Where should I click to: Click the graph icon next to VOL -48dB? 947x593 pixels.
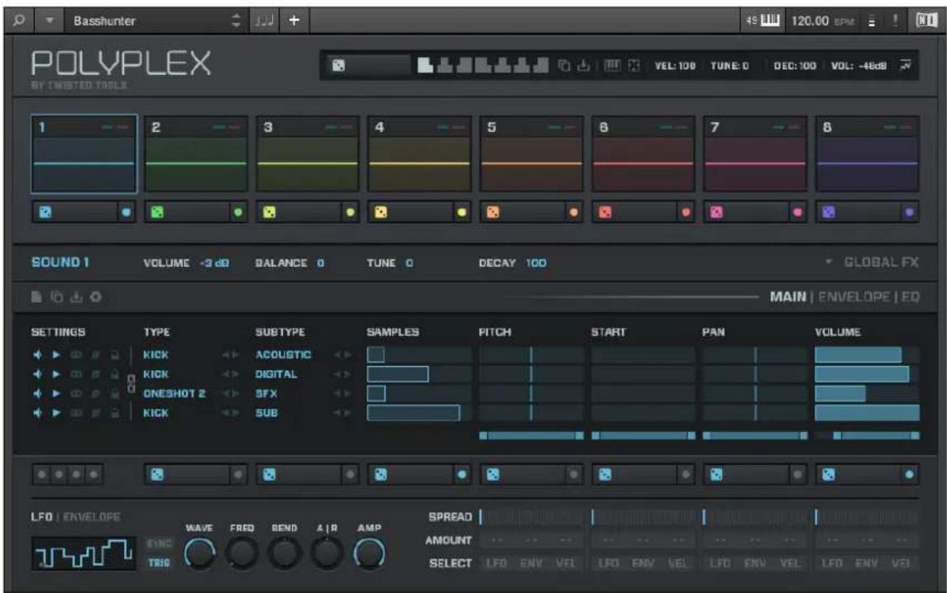tap(906, 65)
